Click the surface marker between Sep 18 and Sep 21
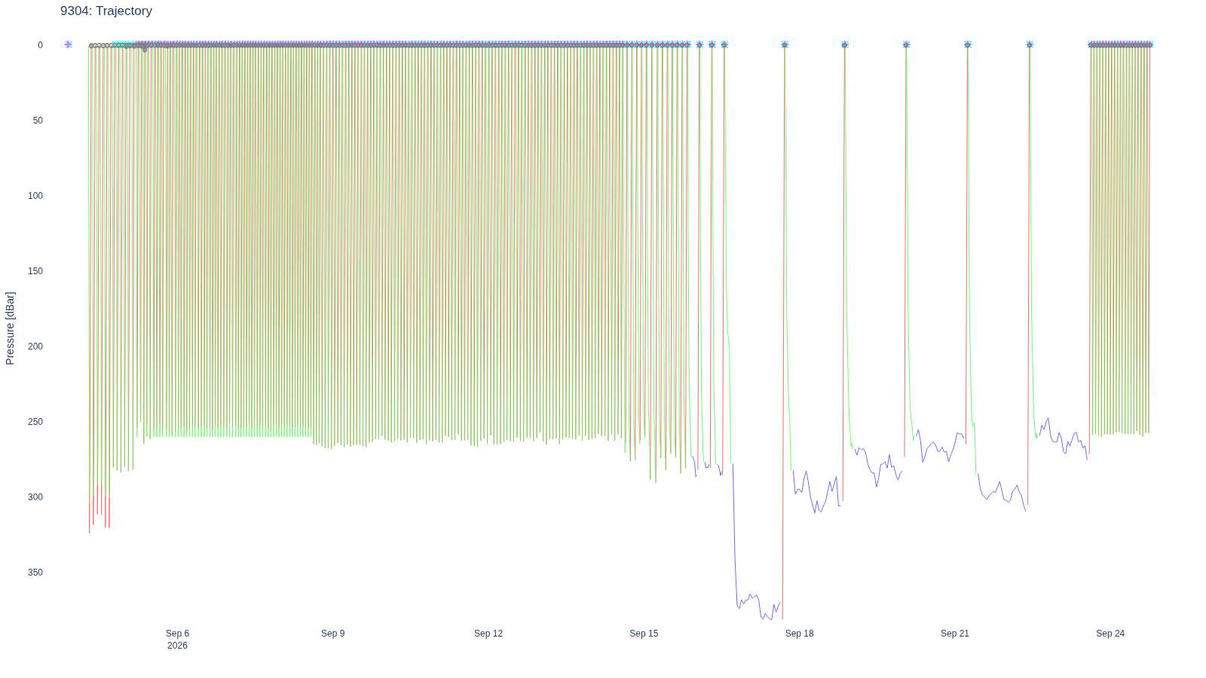This screenshot has width=1206, height=678. pos(844,44)
